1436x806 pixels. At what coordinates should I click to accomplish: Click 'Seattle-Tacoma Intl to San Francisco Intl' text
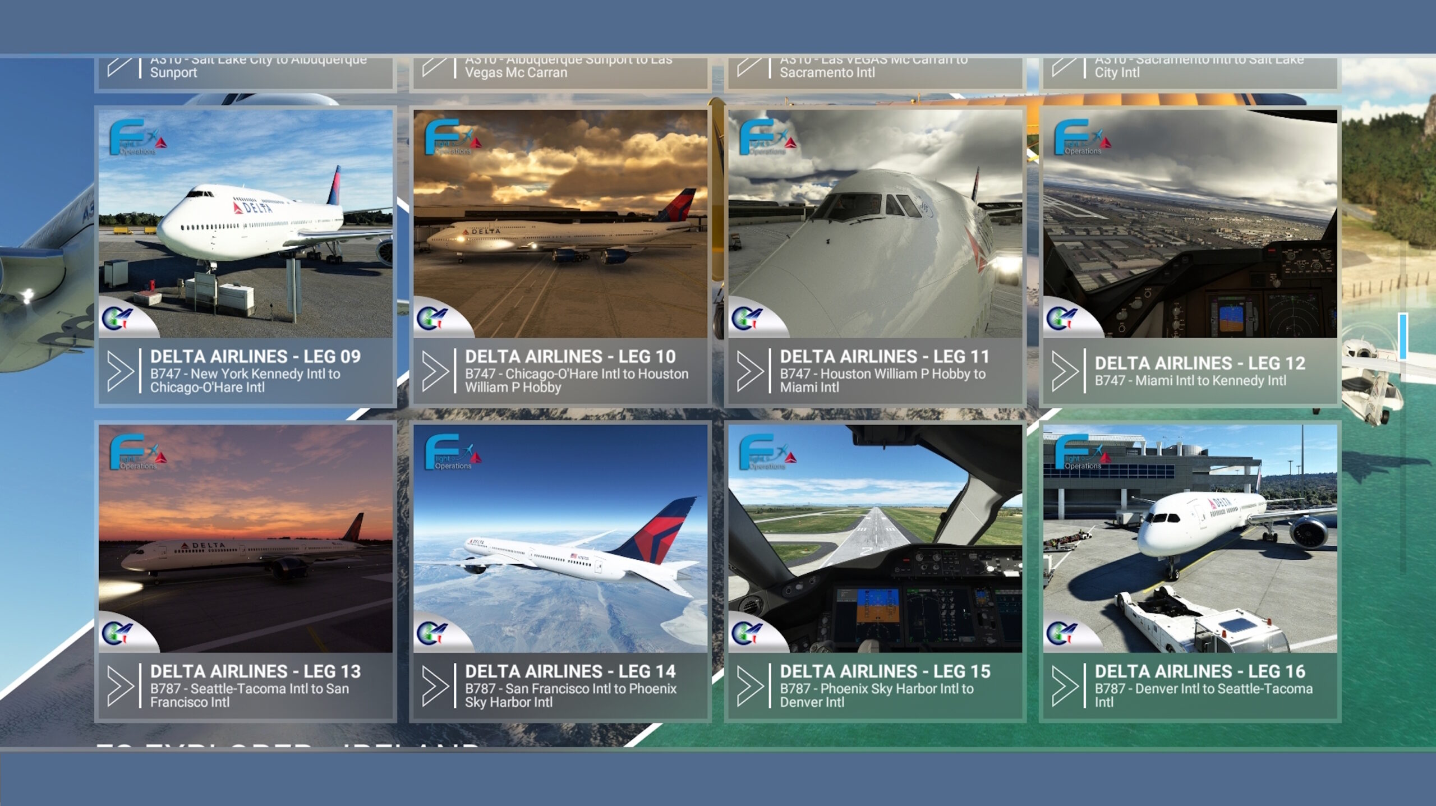[250, 696]
